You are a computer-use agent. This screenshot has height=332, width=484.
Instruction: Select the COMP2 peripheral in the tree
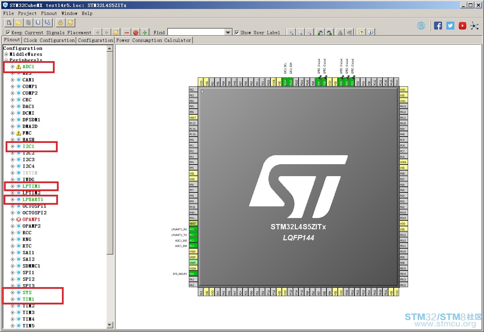tap(30, 93)
